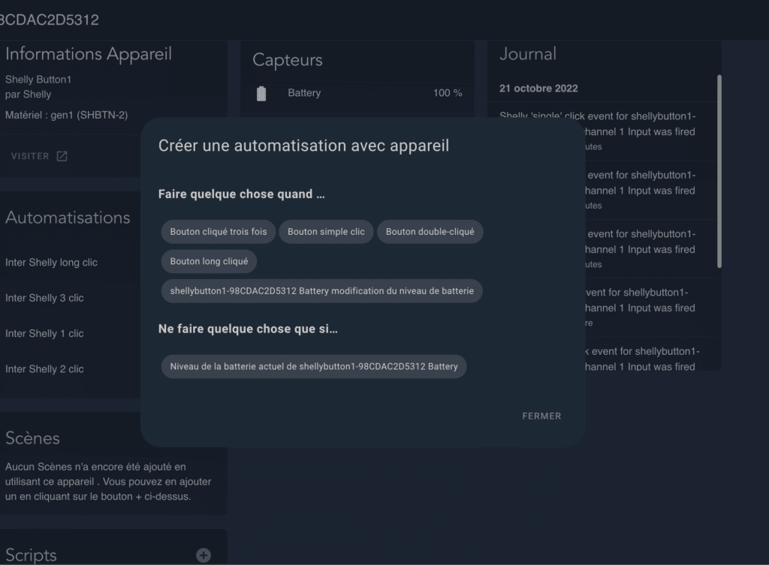The image size is (769, 565).
Task: Click the external-link icon next to VISITER
Action: [62, 156]
